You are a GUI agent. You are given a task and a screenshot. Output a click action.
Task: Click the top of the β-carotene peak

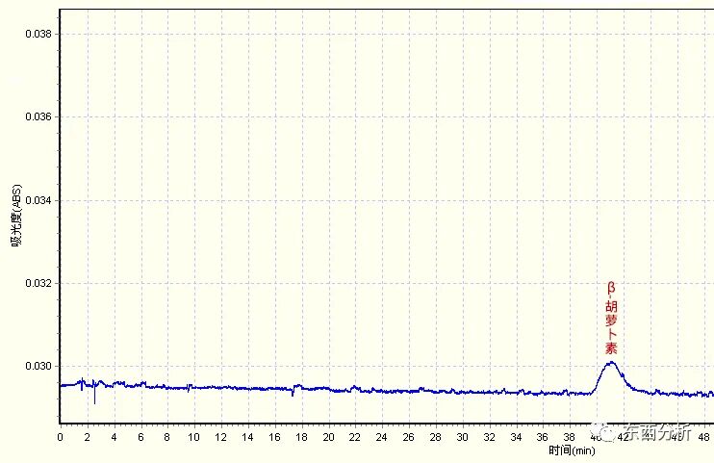611,363
